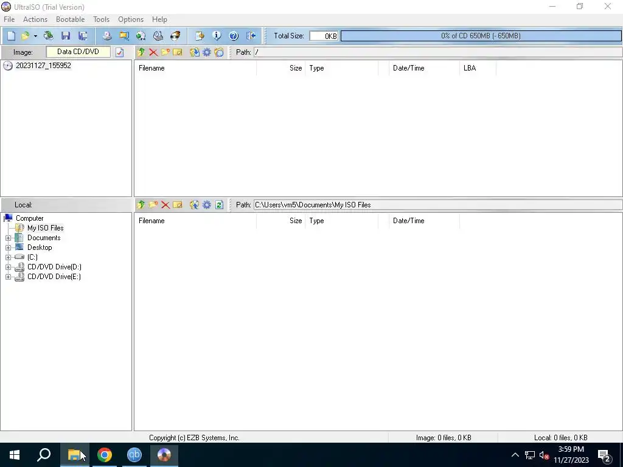The width and height of the screenshot is (623, 467).
Task: Click the Extract icon in the Image toolbar
Action: click(x=194, y=52)
